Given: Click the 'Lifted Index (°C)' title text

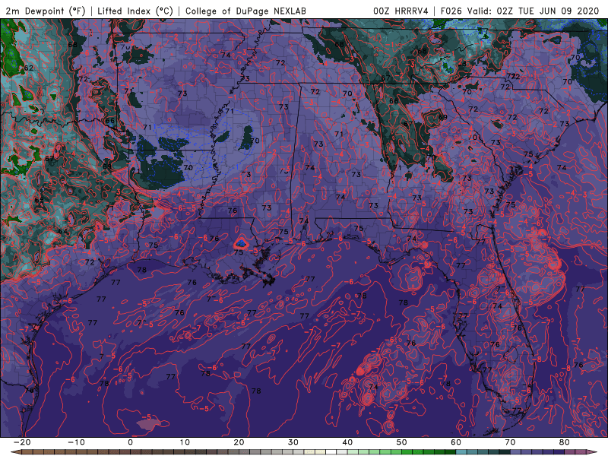Looking at the screenshot, I should (135, 11).
